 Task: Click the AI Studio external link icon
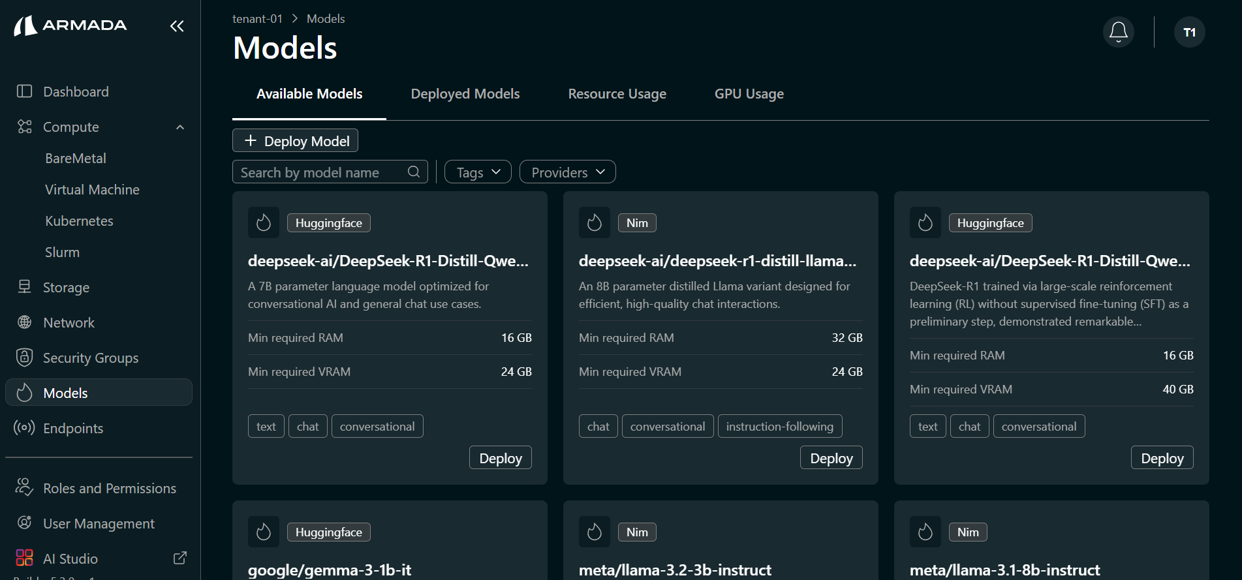tap(180, 558)
